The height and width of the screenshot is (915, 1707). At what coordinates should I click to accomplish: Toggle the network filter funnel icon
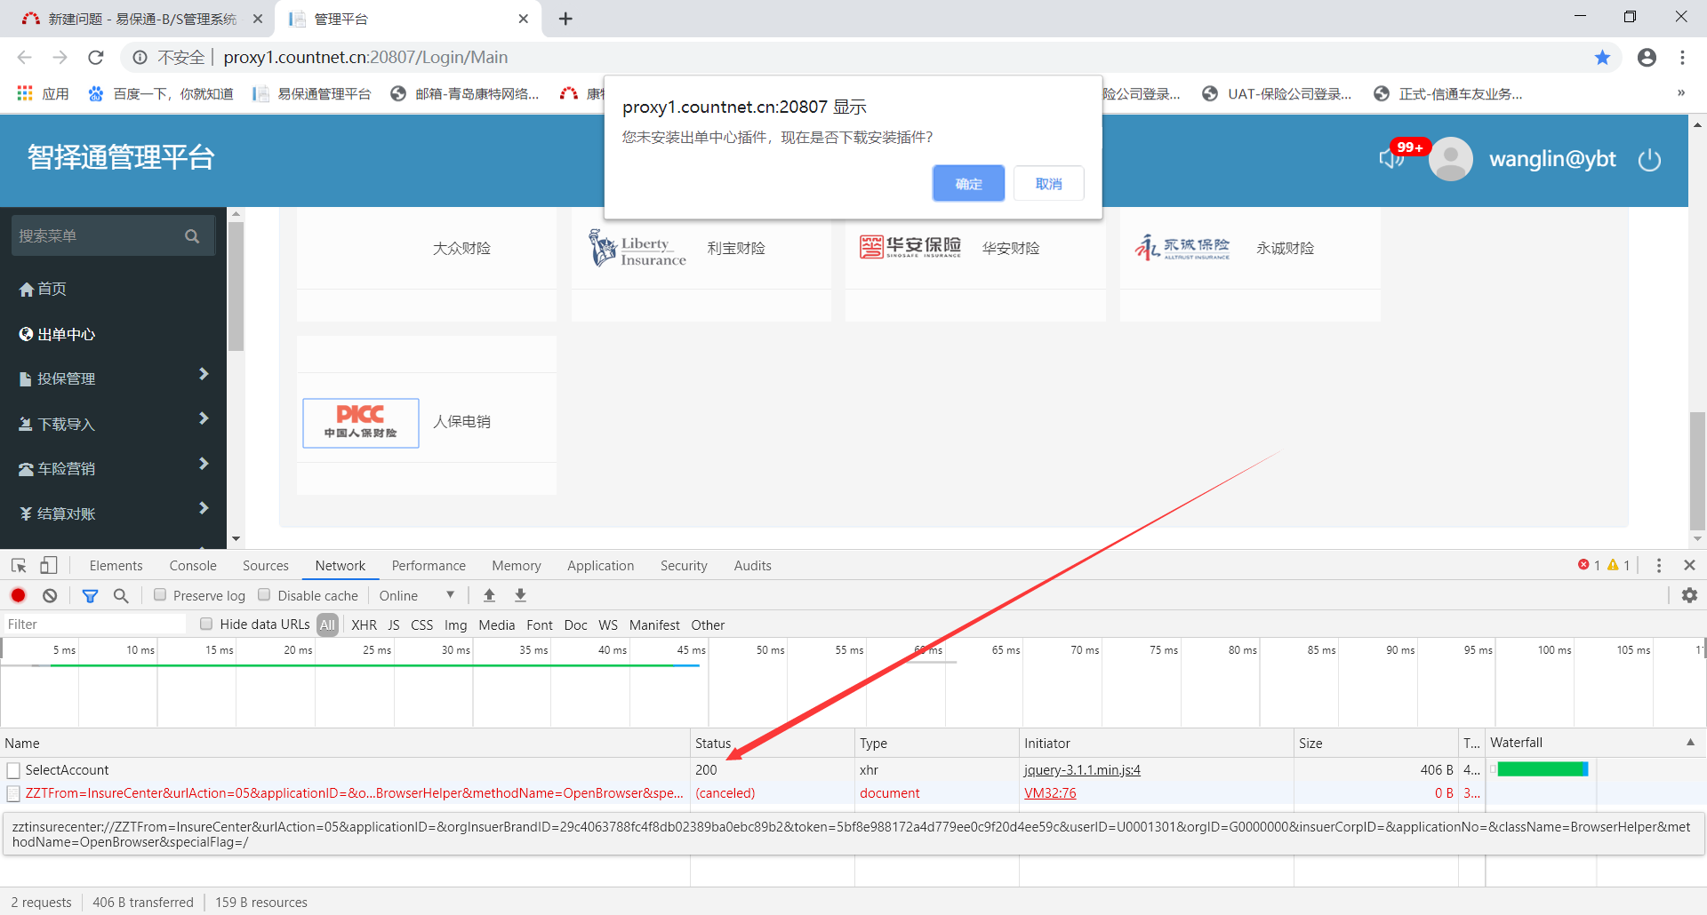(x=90, y=595)
